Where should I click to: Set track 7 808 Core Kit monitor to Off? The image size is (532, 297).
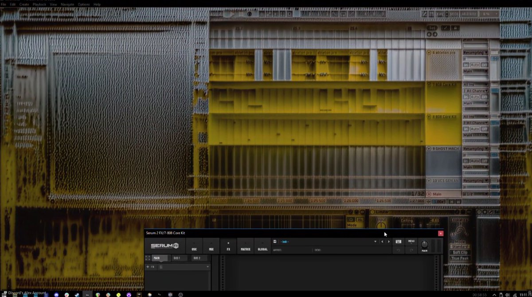[x=484, y=97]
